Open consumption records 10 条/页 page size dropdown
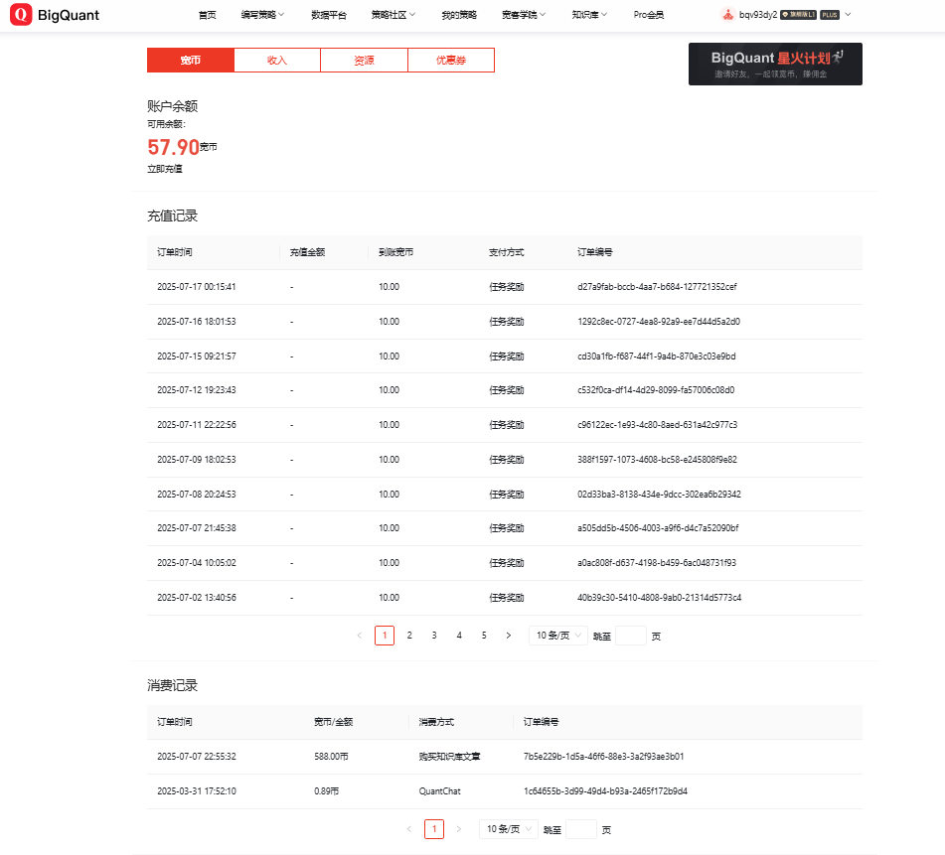This screenshot has height=855, width=945. (x=508, y=829)
